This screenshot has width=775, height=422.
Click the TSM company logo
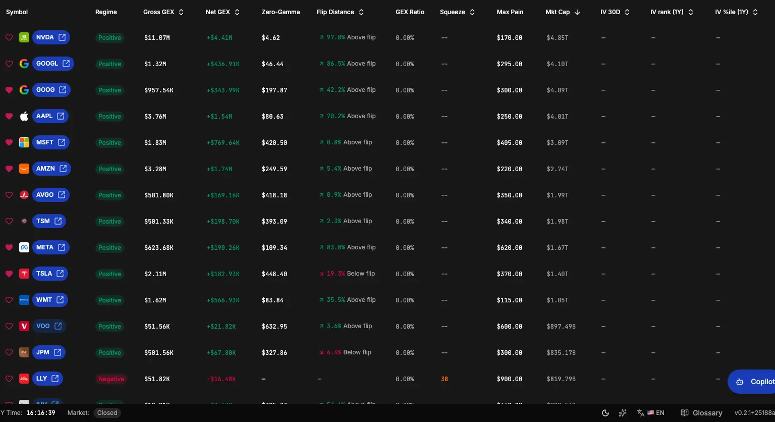point(24,221)
